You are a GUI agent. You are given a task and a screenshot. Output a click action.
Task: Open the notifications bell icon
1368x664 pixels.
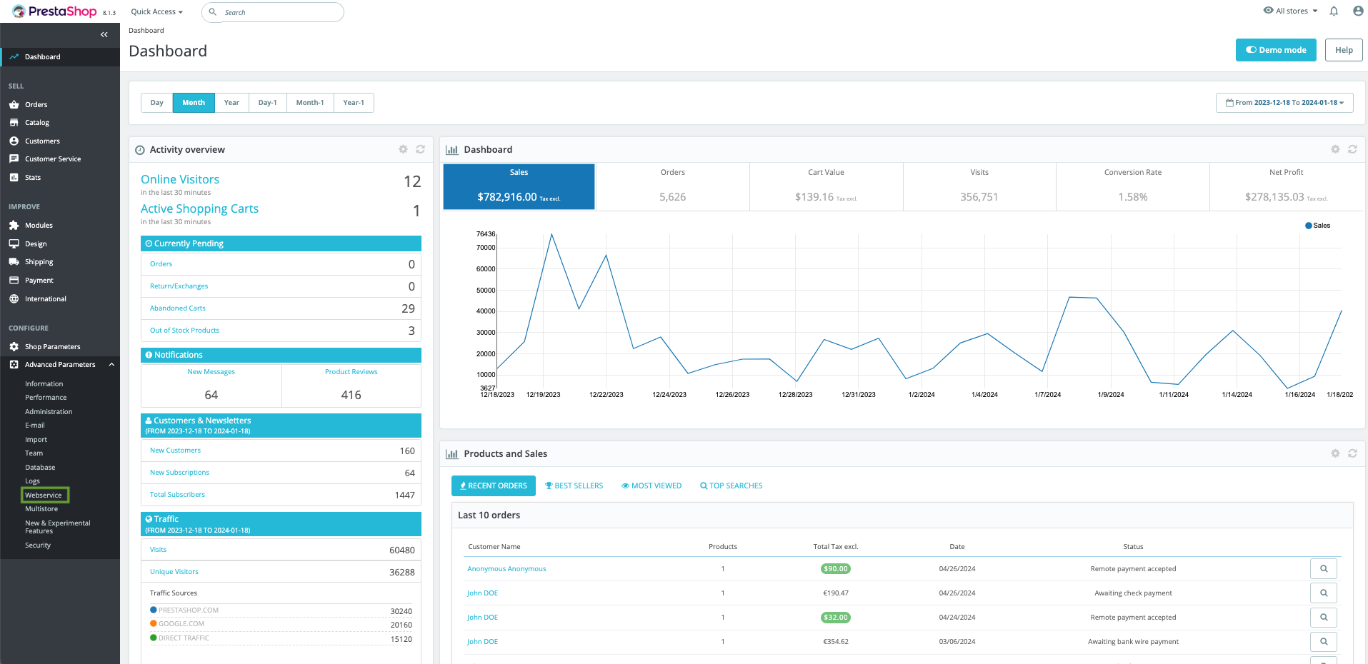pos(1334,11)
